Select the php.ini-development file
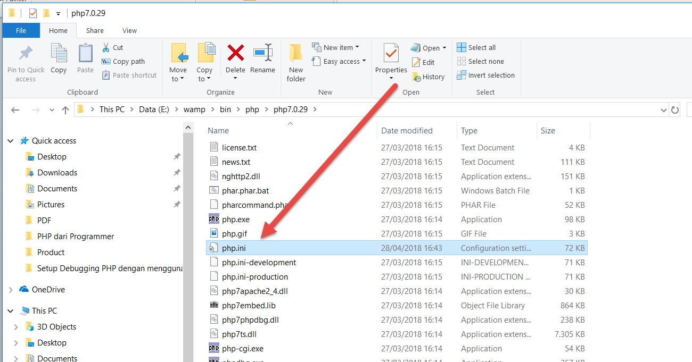The image size is (692, 362). (259, 262)
